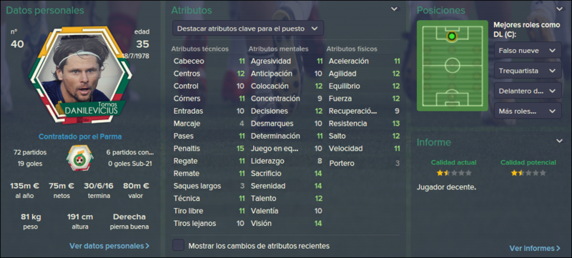Select the 'Penaltis' attribute row
Viewport: 572px width, 258px height.
208,149
